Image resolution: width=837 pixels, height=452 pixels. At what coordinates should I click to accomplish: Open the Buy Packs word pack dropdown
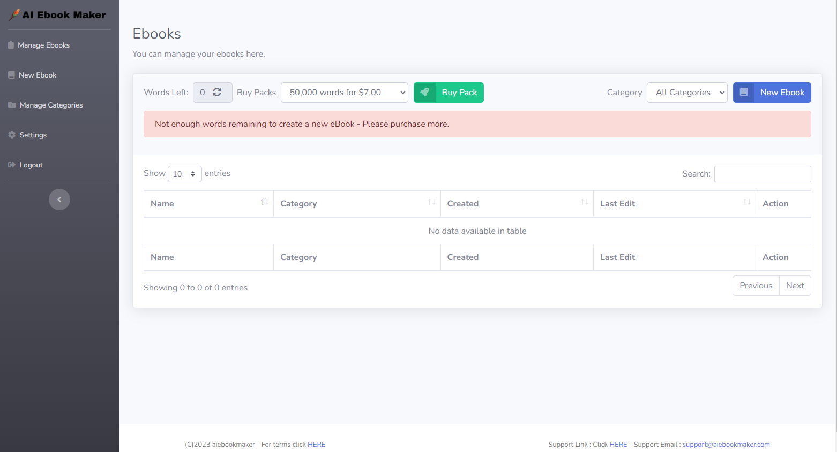pos(344,93)
